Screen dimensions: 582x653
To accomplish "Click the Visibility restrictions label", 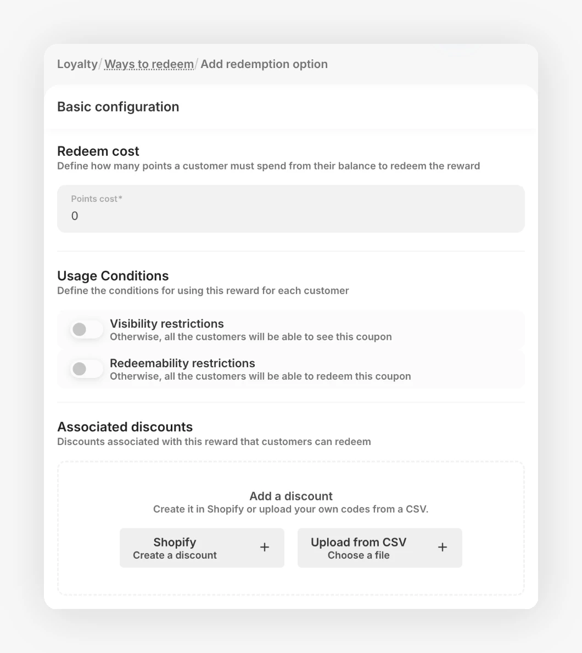I will tap(167, 324).
